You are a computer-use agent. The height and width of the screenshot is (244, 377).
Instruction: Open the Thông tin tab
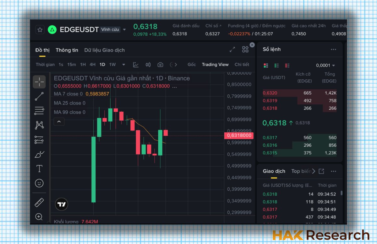(67, 50)
